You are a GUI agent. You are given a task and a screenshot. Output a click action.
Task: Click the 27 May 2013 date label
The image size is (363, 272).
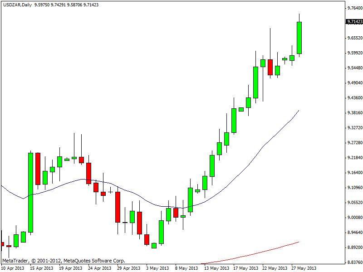(x=304, y=268)
